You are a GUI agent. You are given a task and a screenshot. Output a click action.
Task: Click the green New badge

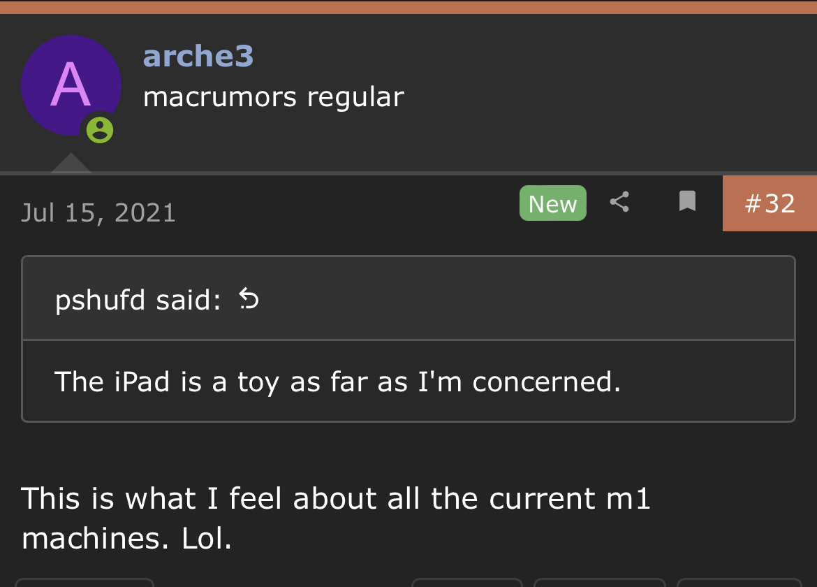coord(553,203)
